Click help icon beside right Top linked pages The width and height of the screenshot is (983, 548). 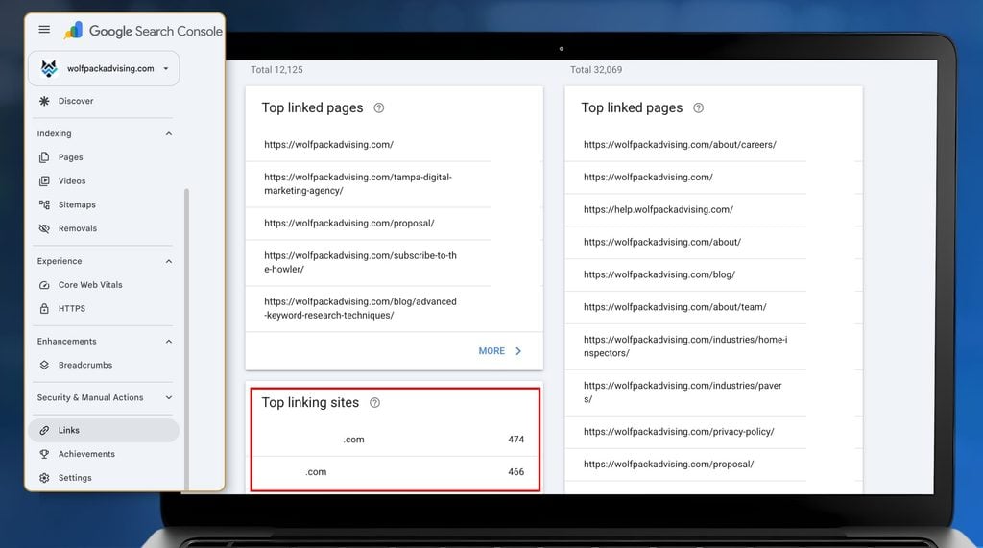699,107
